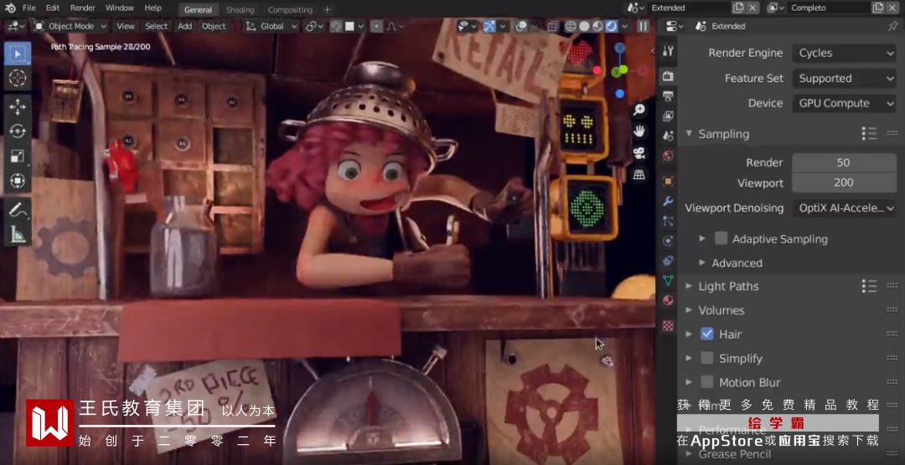The width and height of the screenshot is (905, 465).
Task: Pause the viewport render preview
Action: tap(643, 27)
